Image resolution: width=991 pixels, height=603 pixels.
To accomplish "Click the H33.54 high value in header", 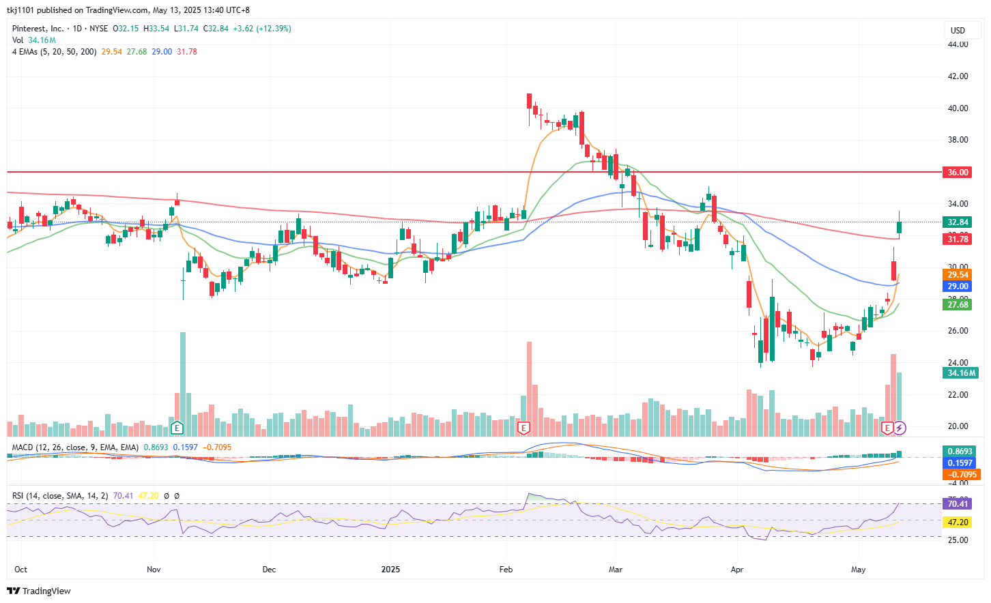I will (x=156, y=29).
